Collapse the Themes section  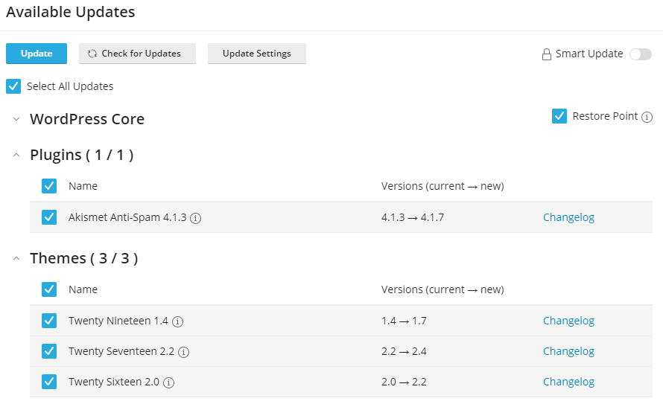pyautogui.click(x=16, y=258)
